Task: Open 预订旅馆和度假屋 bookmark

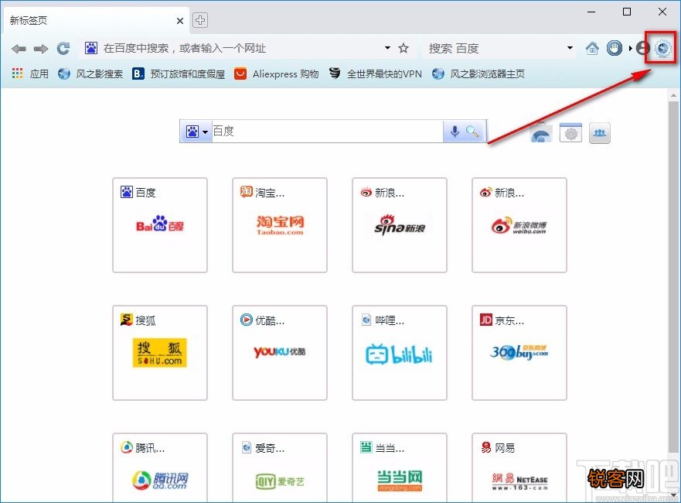Action: [179, 74]
